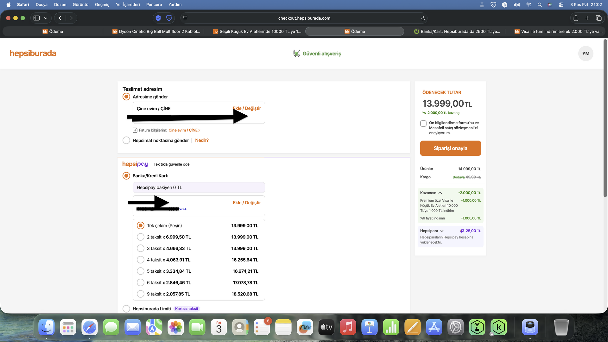Select Hepsimat noktasına gönder option

tap(126, 140)
